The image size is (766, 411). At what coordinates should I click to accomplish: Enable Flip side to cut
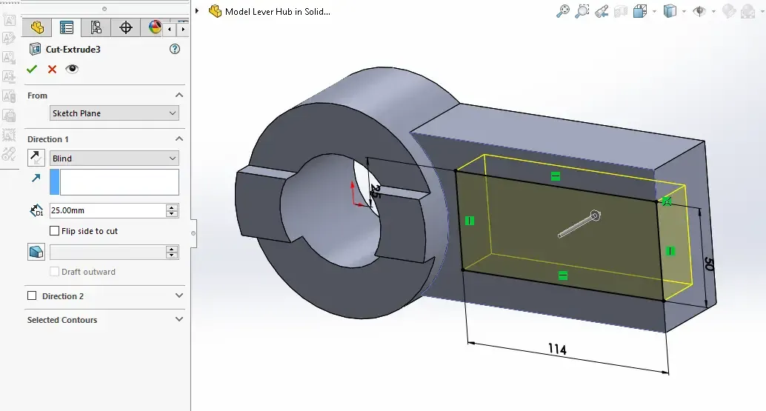55,231
